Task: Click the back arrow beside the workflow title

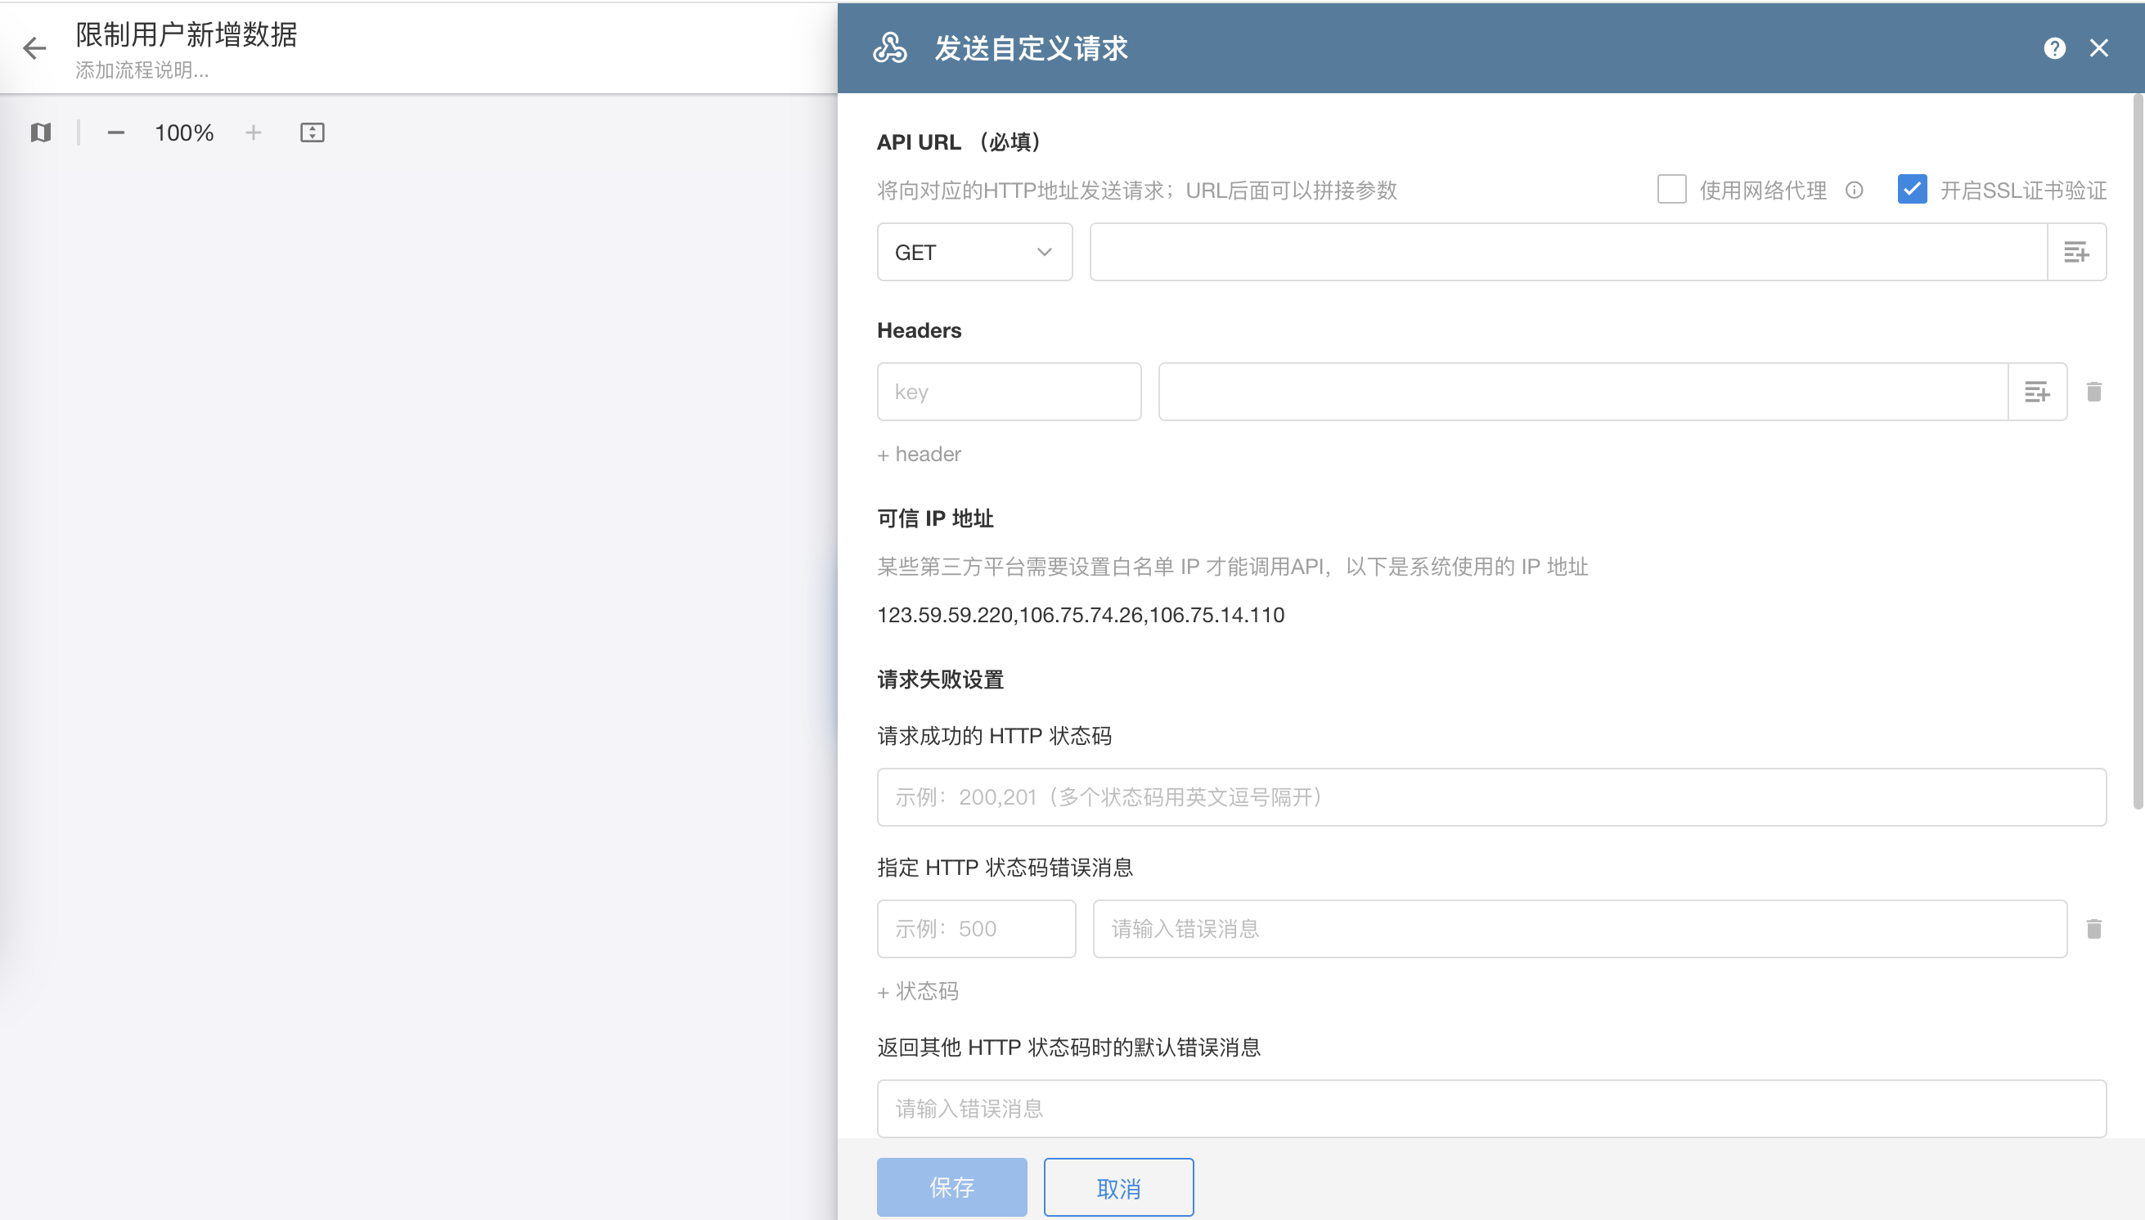Action: tap(34, 47)
